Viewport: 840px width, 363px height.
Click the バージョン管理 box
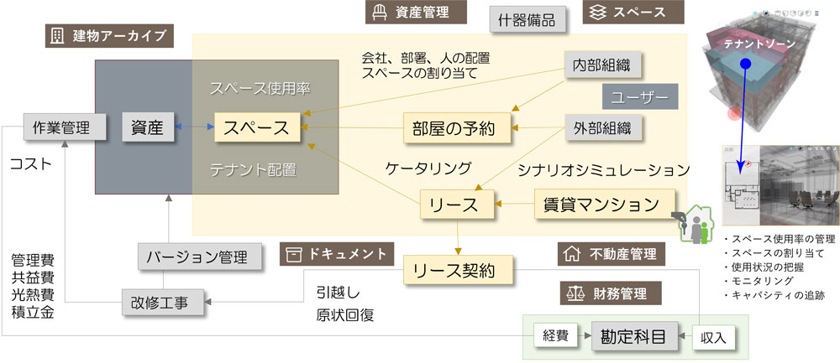click(201, 257)
